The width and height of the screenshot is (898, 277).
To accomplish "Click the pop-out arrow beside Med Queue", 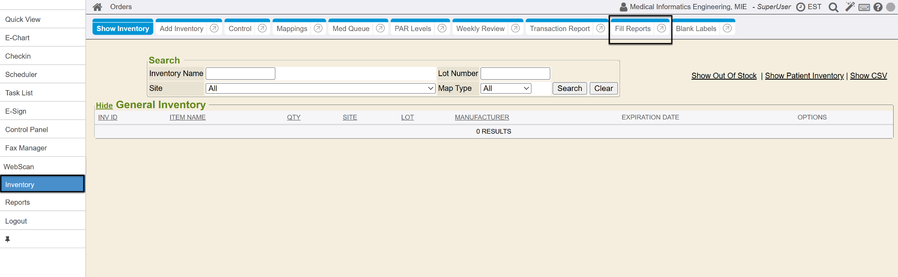I will pos(380,28).
